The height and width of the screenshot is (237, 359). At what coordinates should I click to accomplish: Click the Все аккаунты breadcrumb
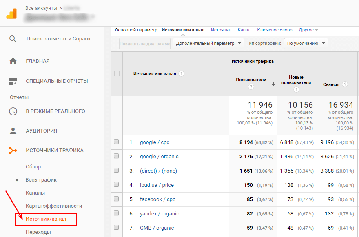(41, 8)
